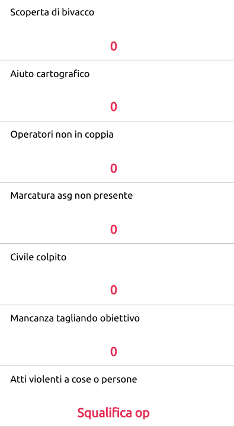Select the Civile colpito label
This screenshot has width=234, height=427.
[x=39, y=257]
